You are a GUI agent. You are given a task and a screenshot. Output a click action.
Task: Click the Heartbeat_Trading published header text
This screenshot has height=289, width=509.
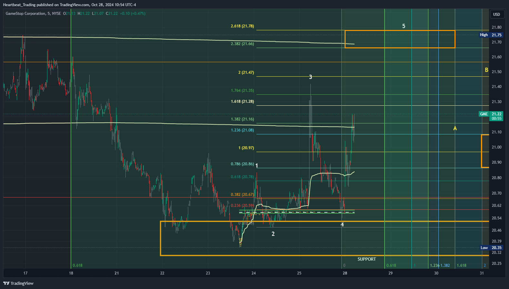pyautogui.click(x=69, y=5)
